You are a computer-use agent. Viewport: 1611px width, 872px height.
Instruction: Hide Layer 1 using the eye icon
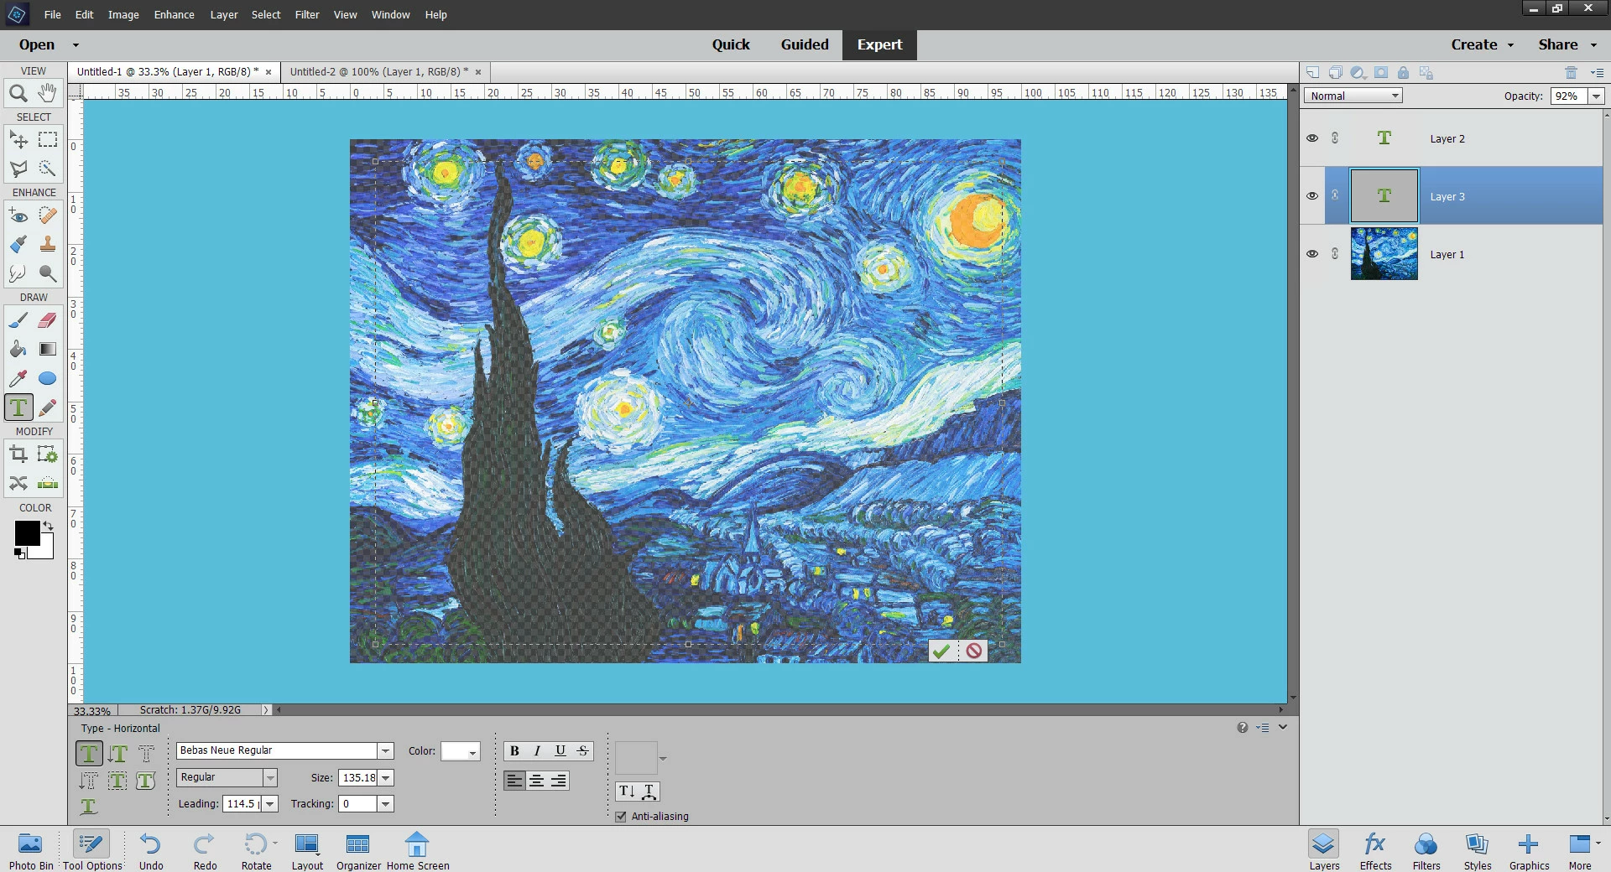(1312, 254)
